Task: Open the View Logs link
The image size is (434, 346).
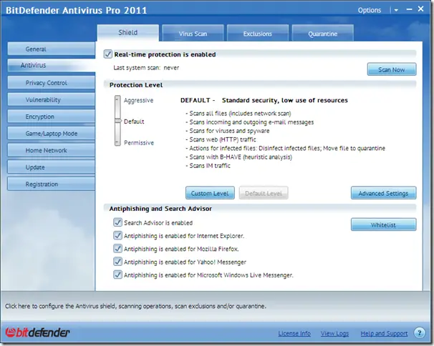Action: point(334,333)
